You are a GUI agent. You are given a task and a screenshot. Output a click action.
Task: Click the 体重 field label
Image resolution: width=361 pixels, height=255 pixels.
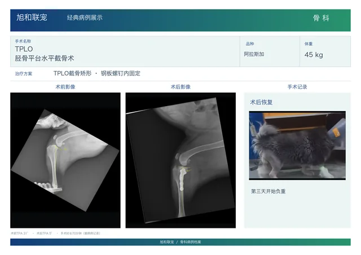pyautogui.click(x=309, y=44)
